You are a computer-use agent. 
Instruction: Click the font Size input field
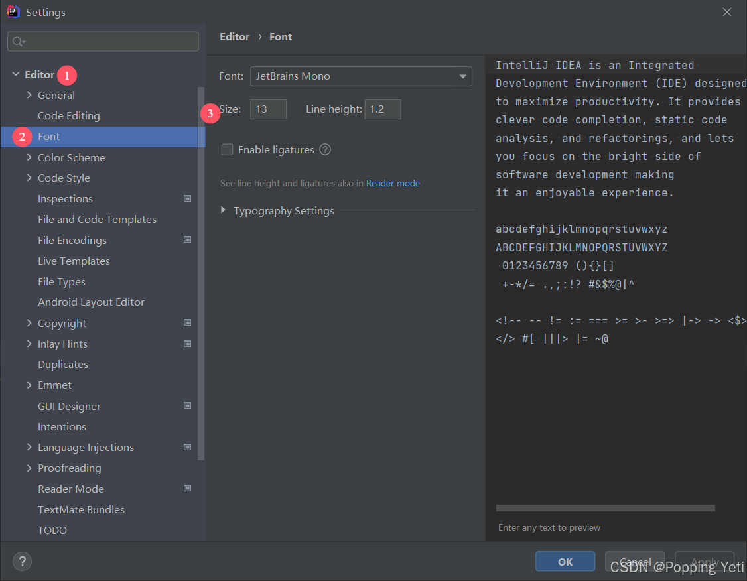tap(268, 109)
